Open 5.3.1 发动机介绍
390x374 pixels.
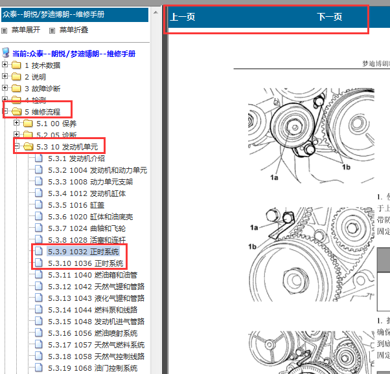[x=76, y=159]
